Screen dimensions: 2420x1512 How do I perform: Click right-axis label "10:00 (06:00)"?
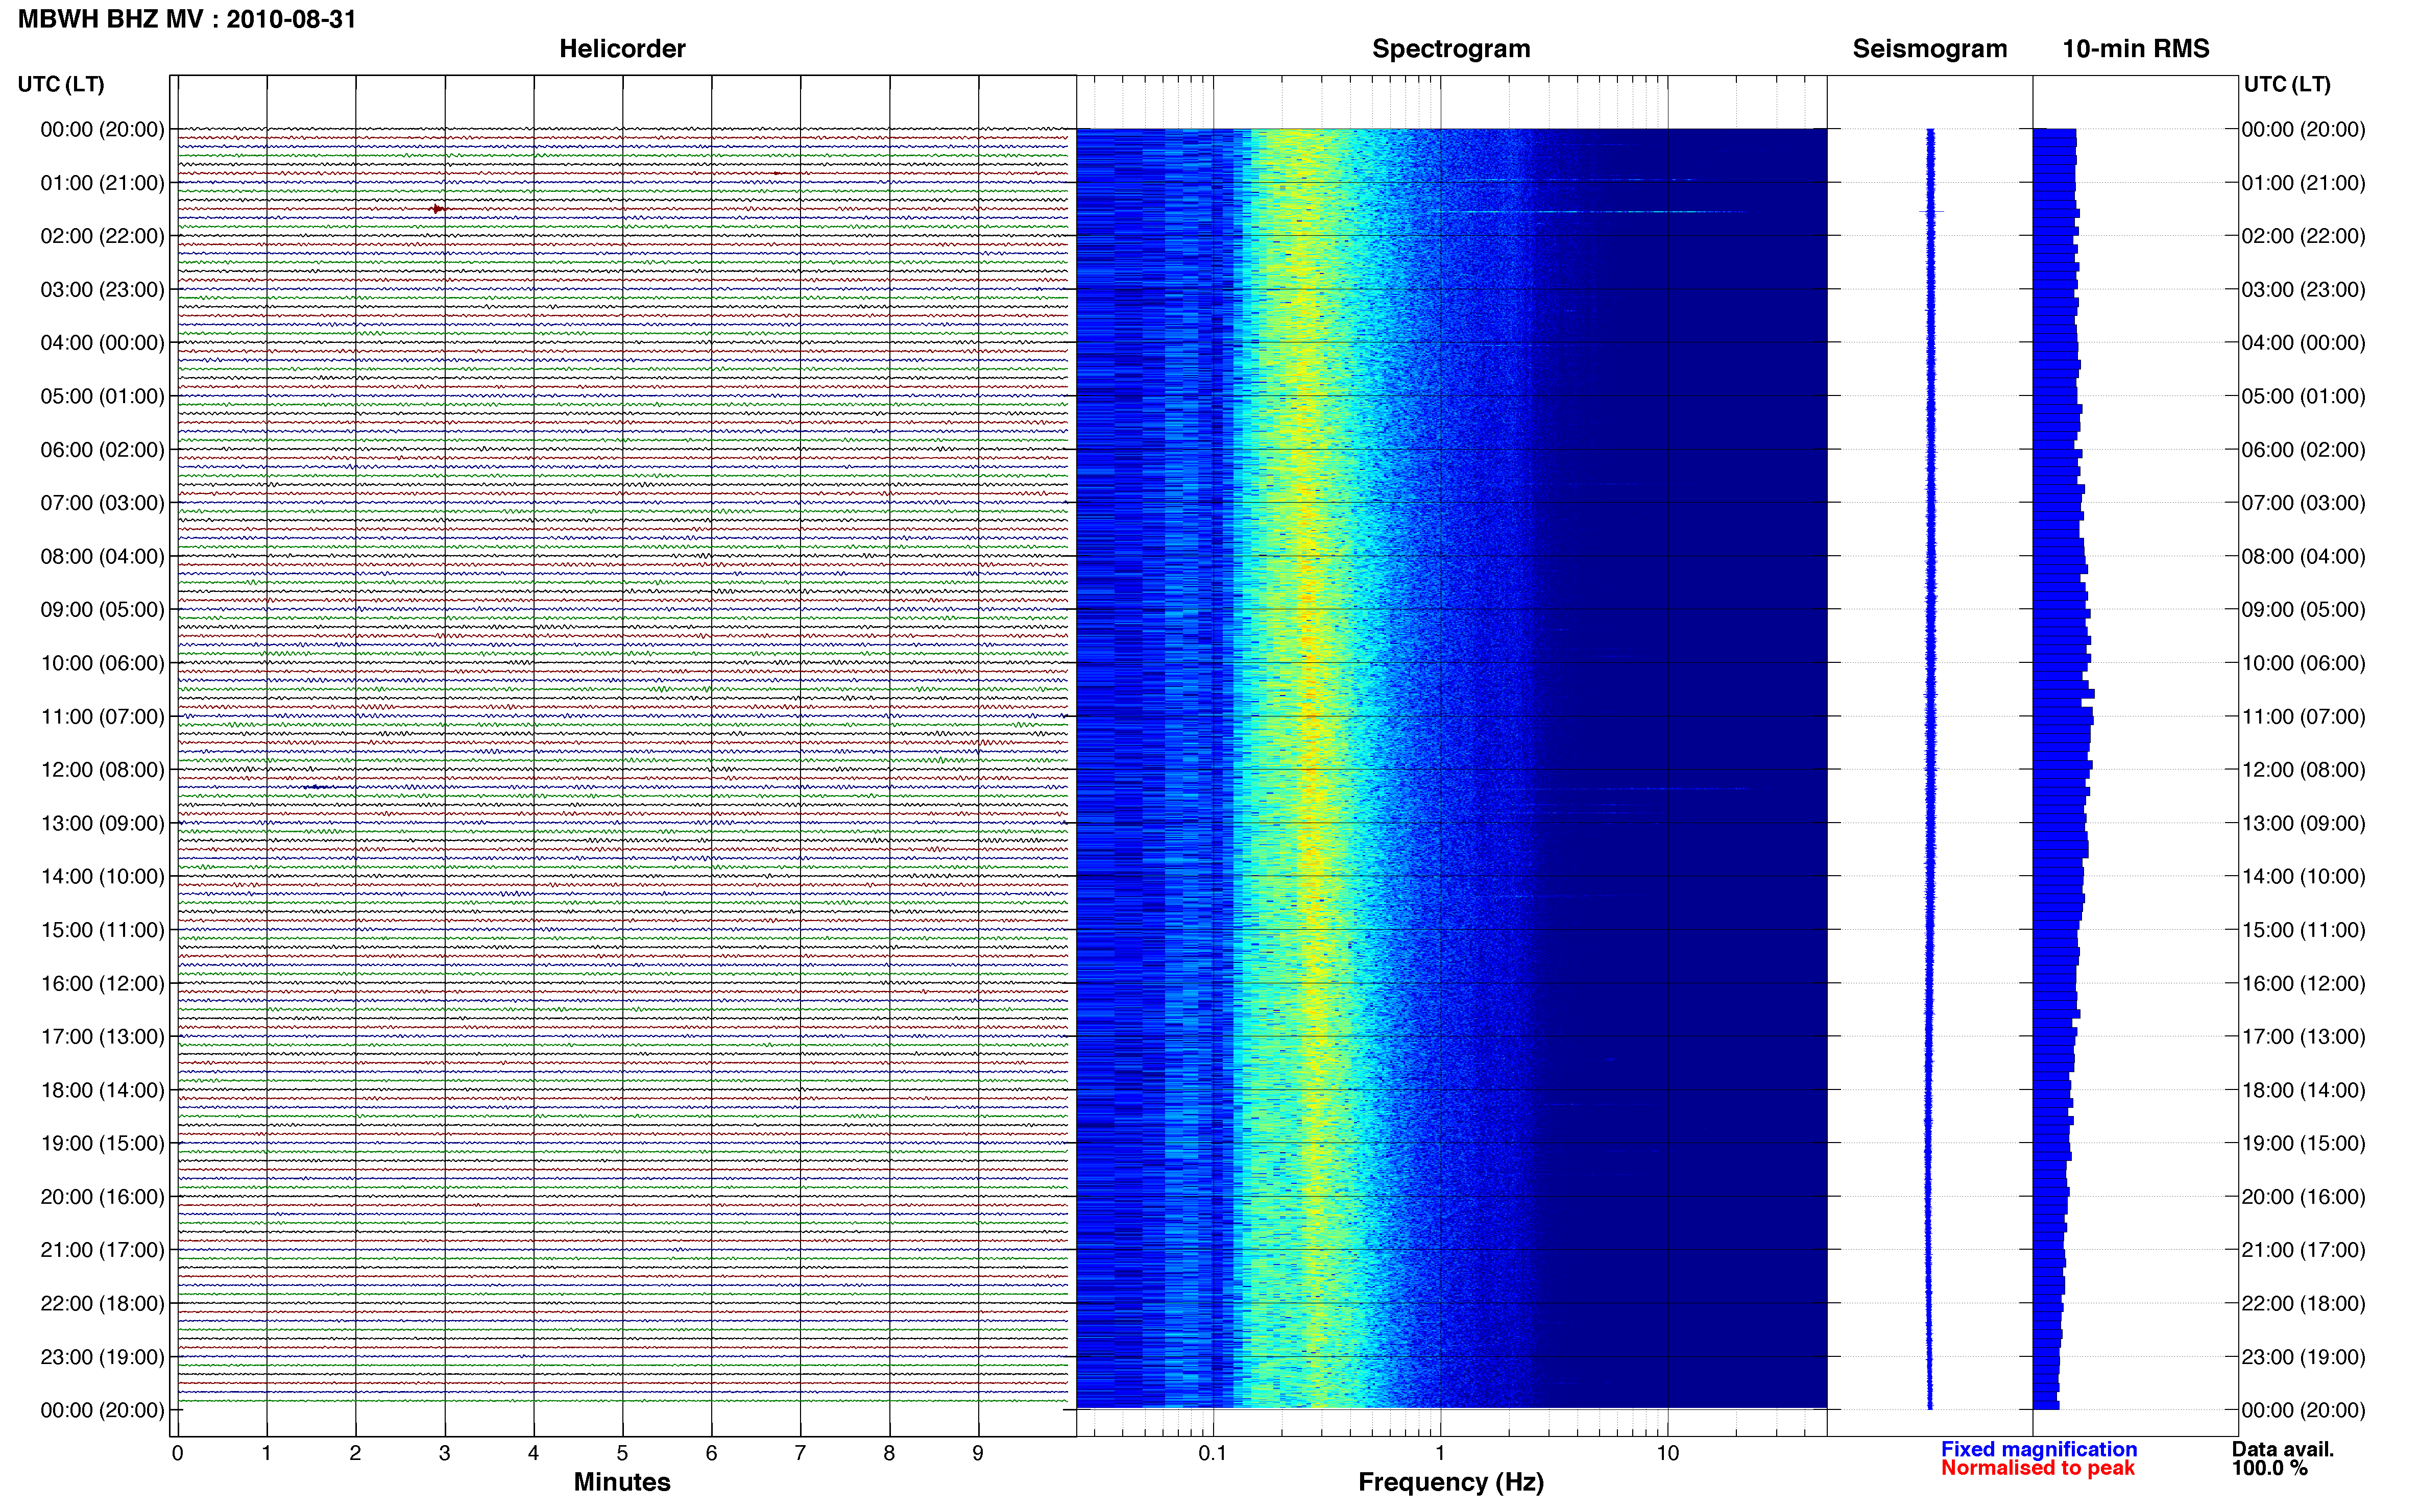coord(2304,663)
